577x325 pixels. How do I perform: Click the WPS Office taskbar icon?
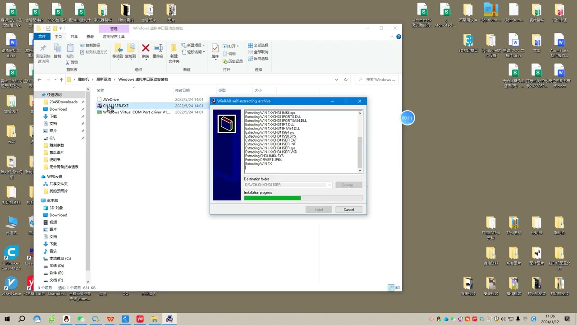pyautogui.click(x=110, y=319)
